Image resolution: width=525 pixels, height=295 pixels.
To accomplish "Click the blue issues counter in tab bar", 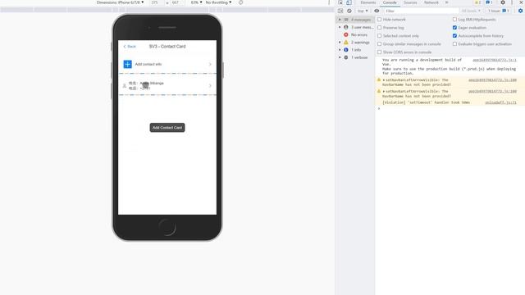I will 489,2.
